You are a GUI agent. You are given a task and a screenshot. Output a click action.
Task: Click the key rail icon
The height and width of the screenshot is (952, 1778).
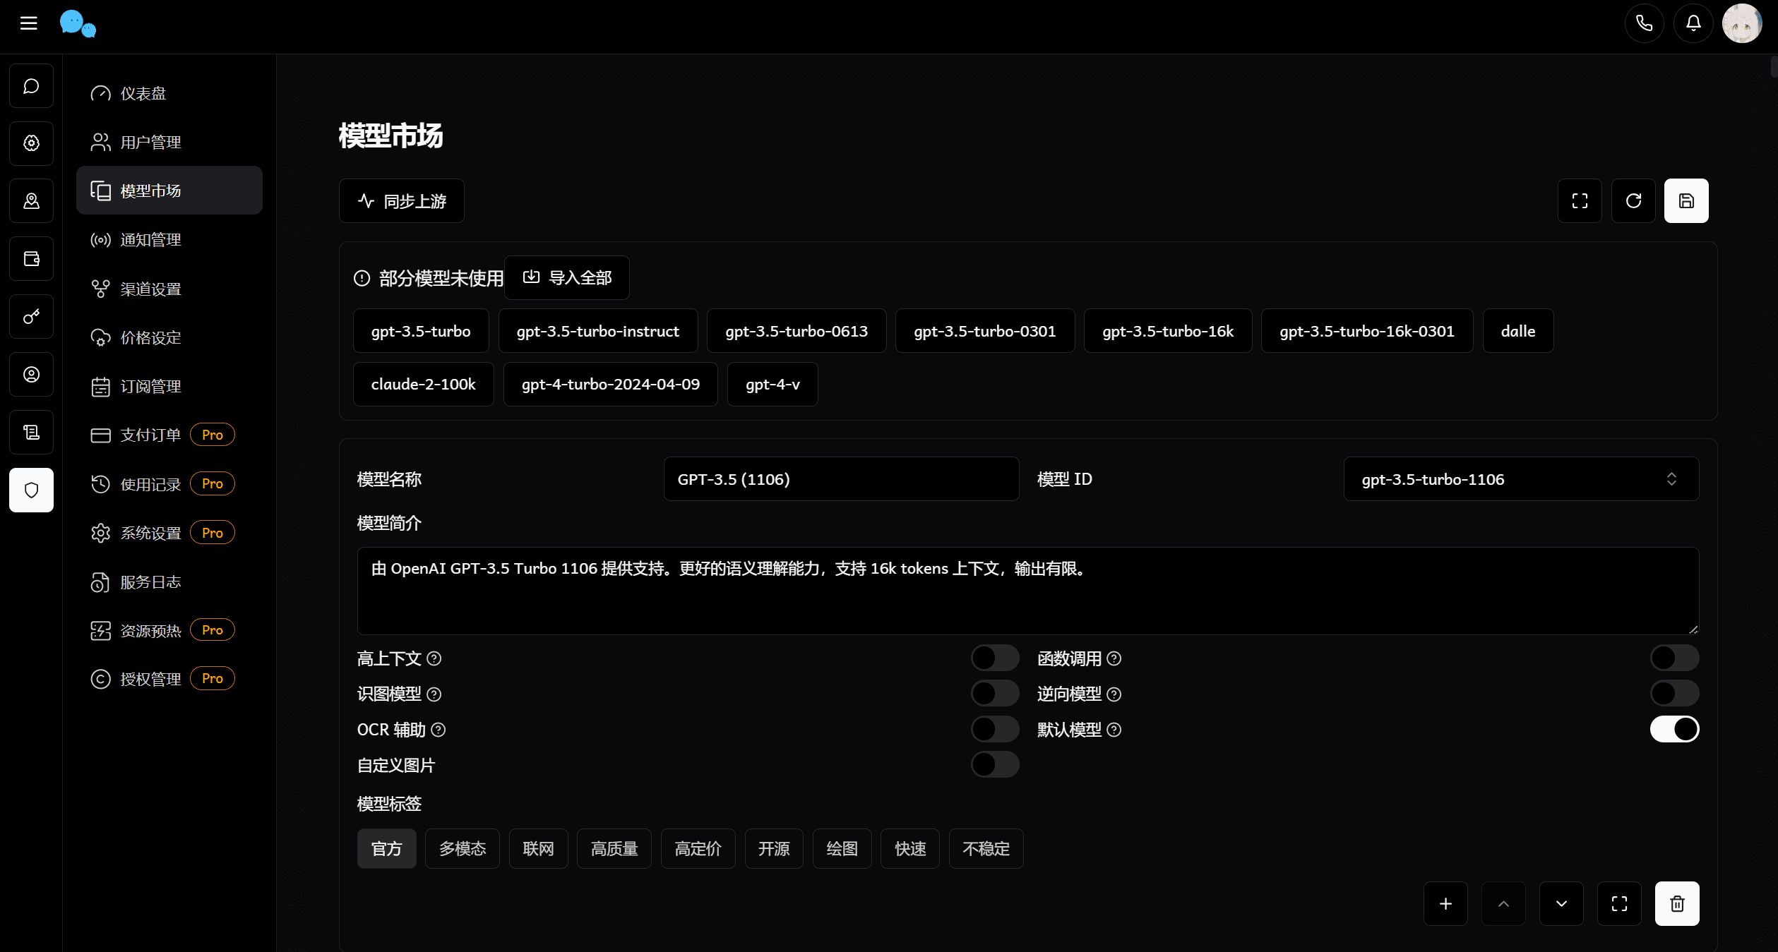coord(31,317)
